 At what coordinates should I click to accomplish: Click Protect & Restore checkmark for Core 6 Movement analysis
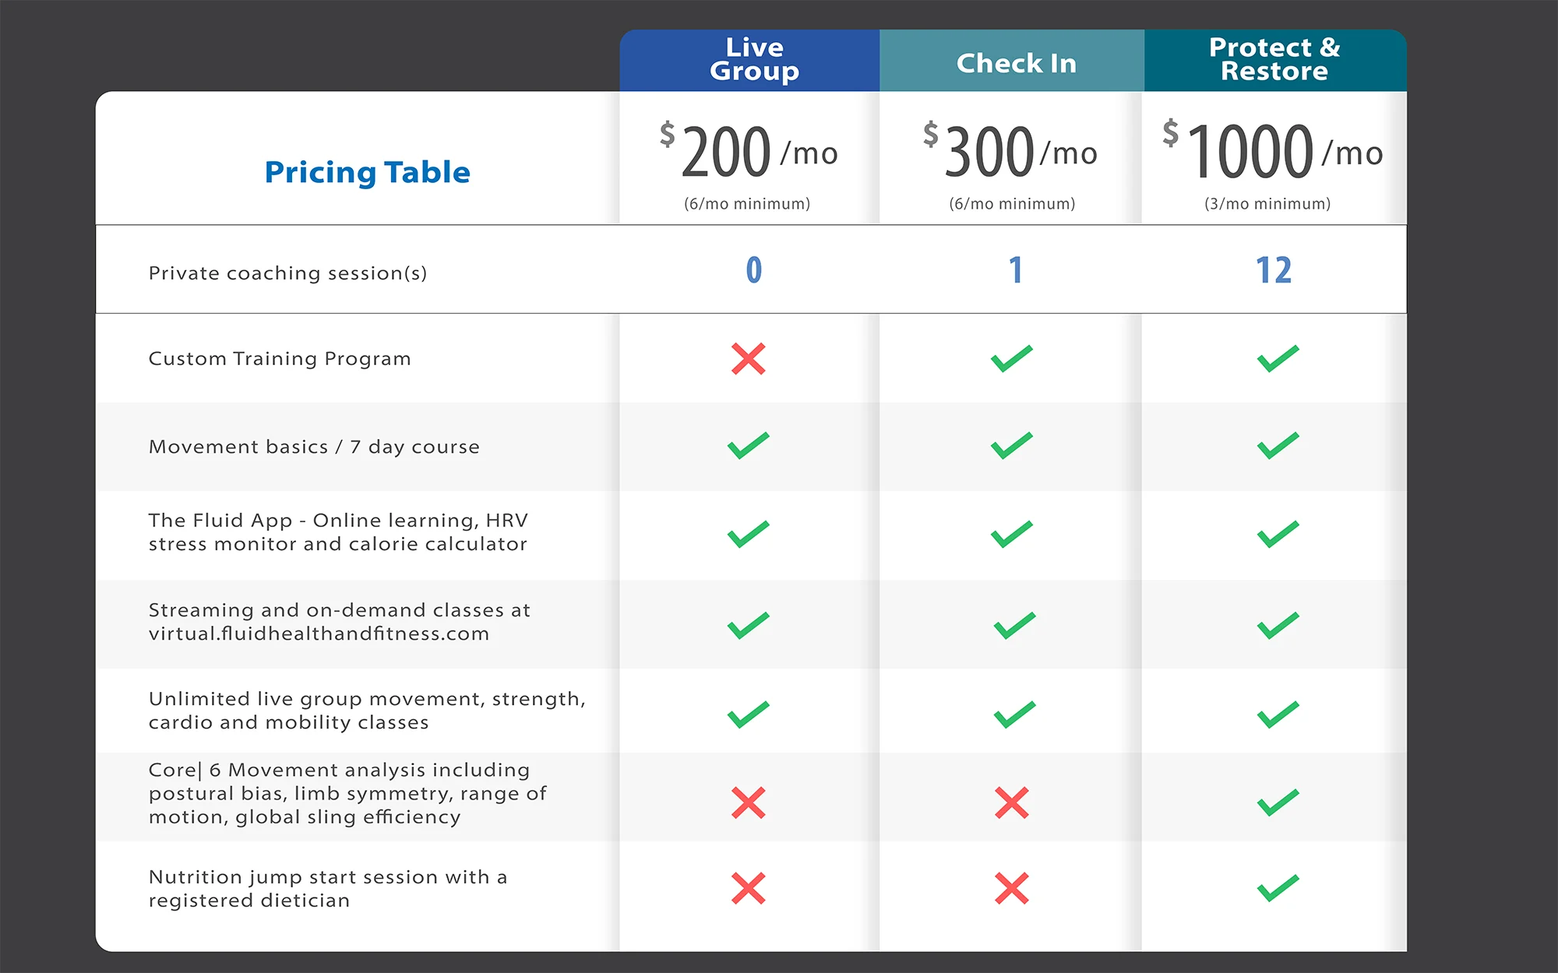(1278, 803)
